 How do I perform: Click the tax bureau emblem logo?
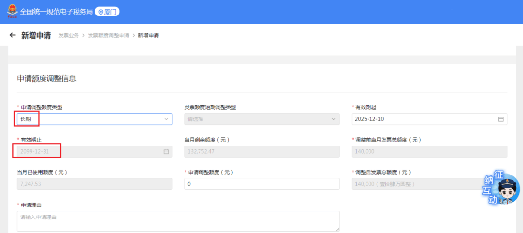pos(12,11)
